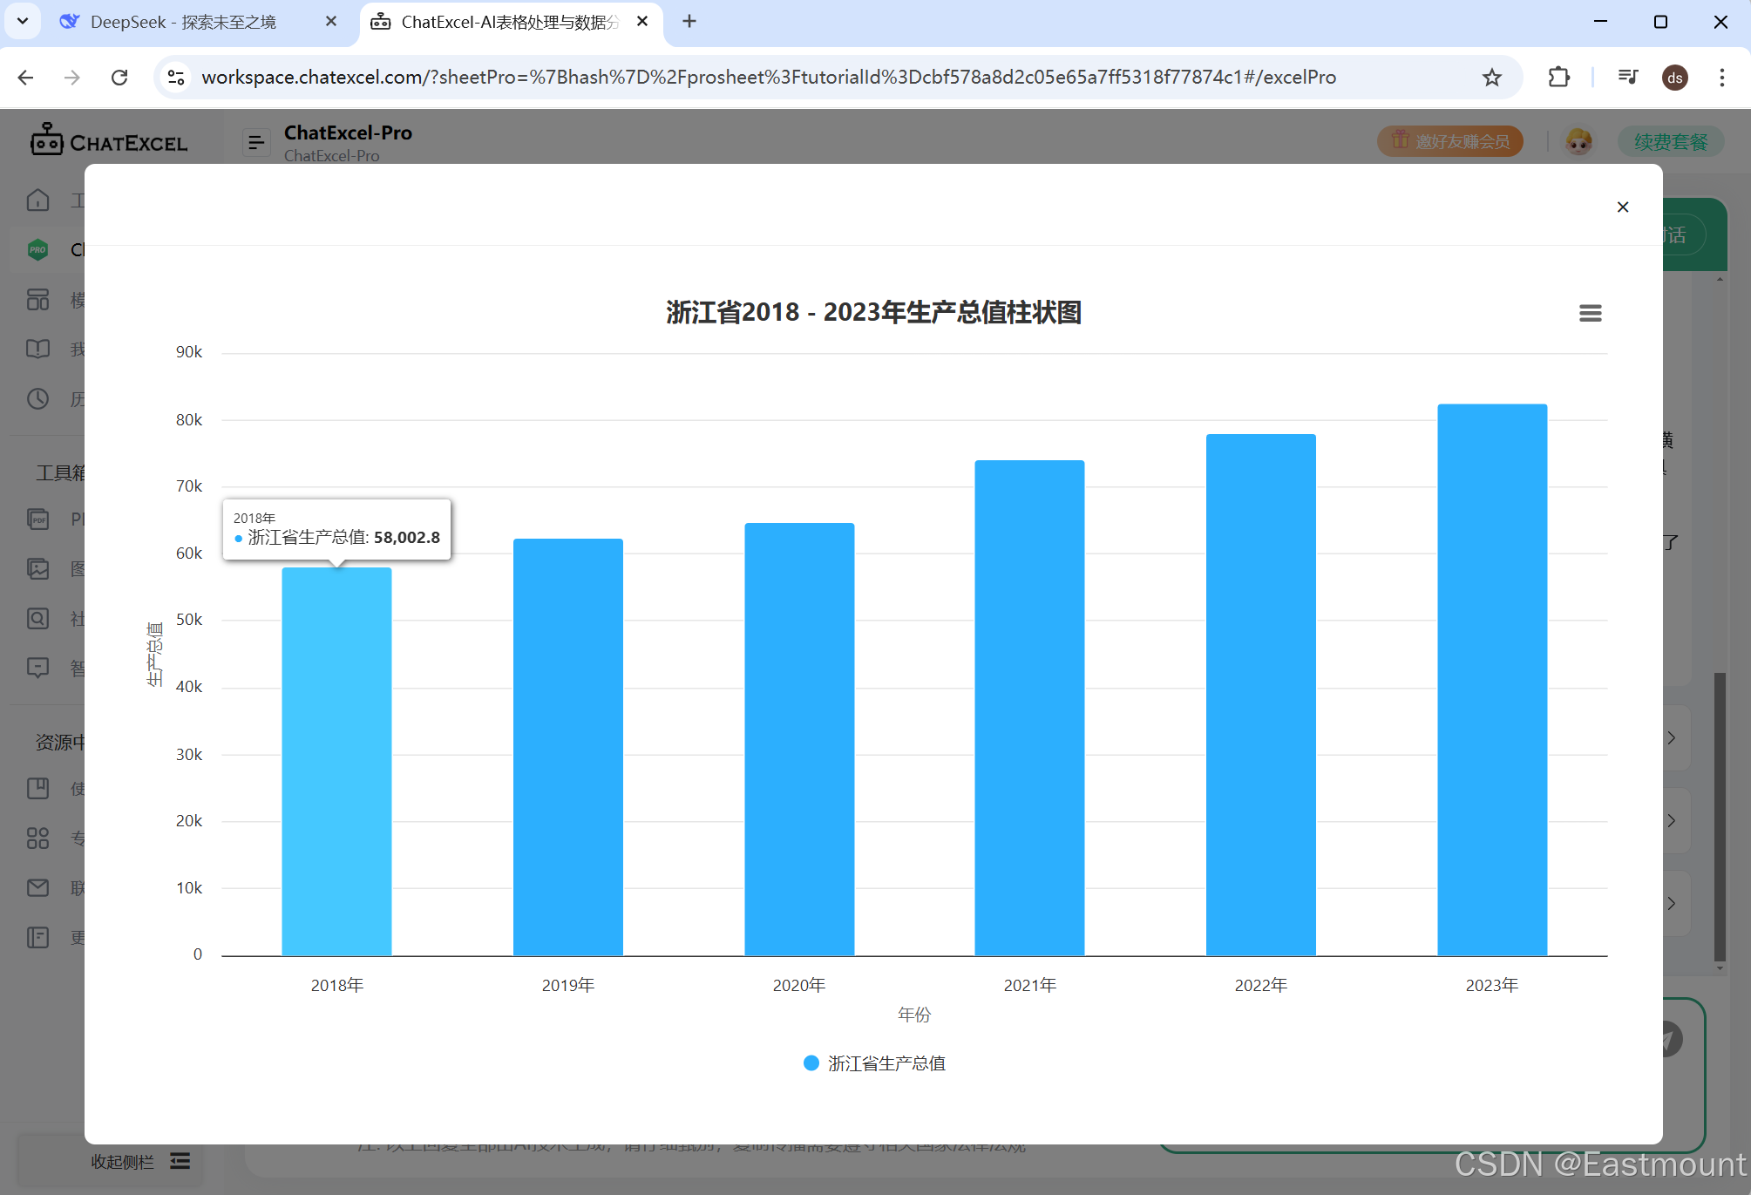Click the ds profile avatar
This screenshot has height=1195, width=1751.
(1674, 78)
